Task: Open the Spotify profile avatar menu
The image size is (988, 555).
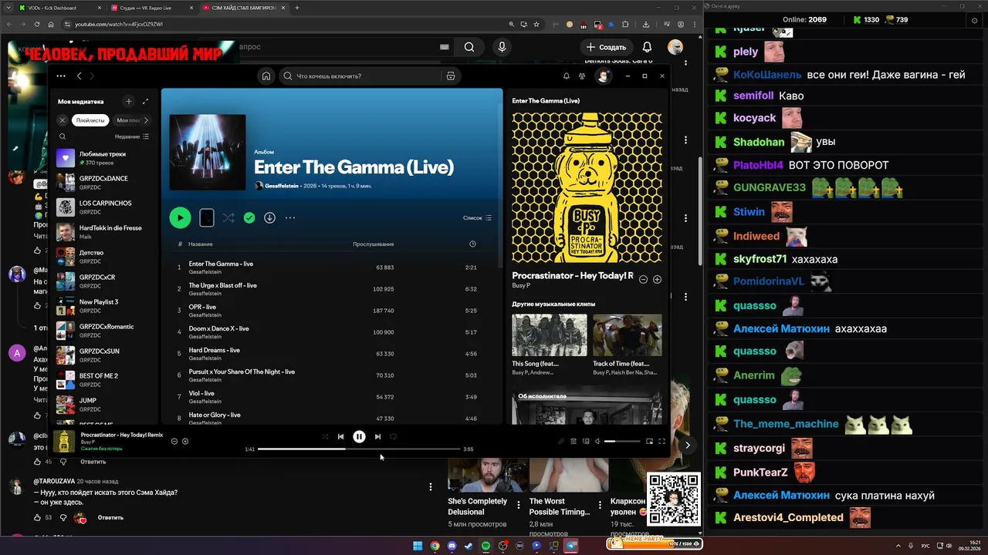Action: click(604, 76)
